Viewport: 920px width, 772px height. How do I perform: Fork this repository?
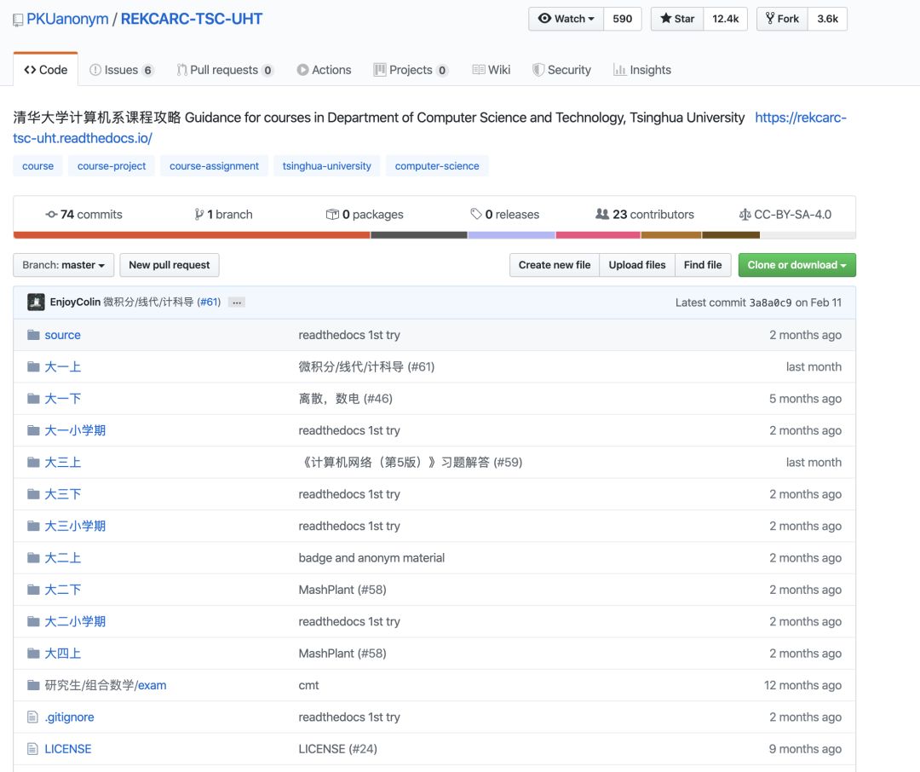(x=782, y=19)
